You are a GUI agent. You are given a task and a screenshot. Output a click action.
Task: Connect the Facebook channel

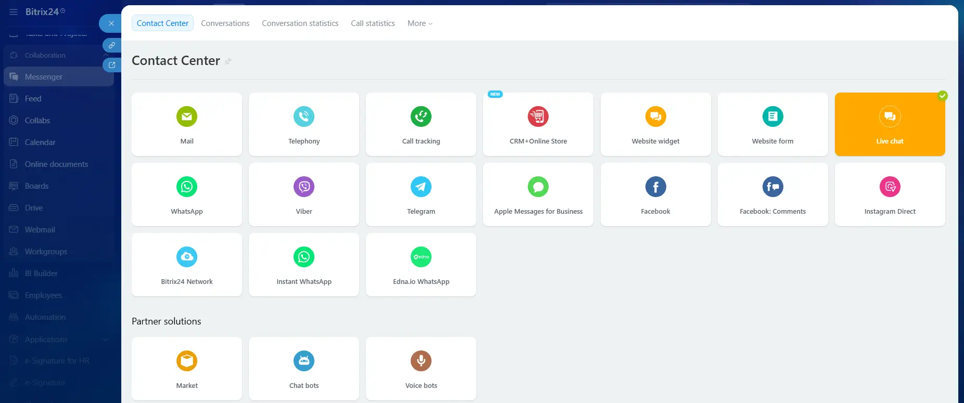656,194
